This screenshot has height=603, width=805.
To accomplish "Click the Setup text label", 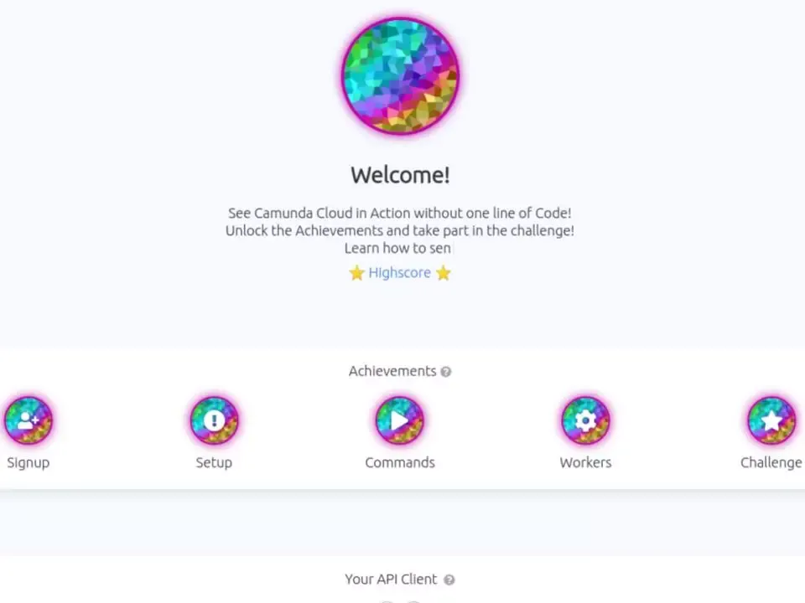I will (214, 462).
